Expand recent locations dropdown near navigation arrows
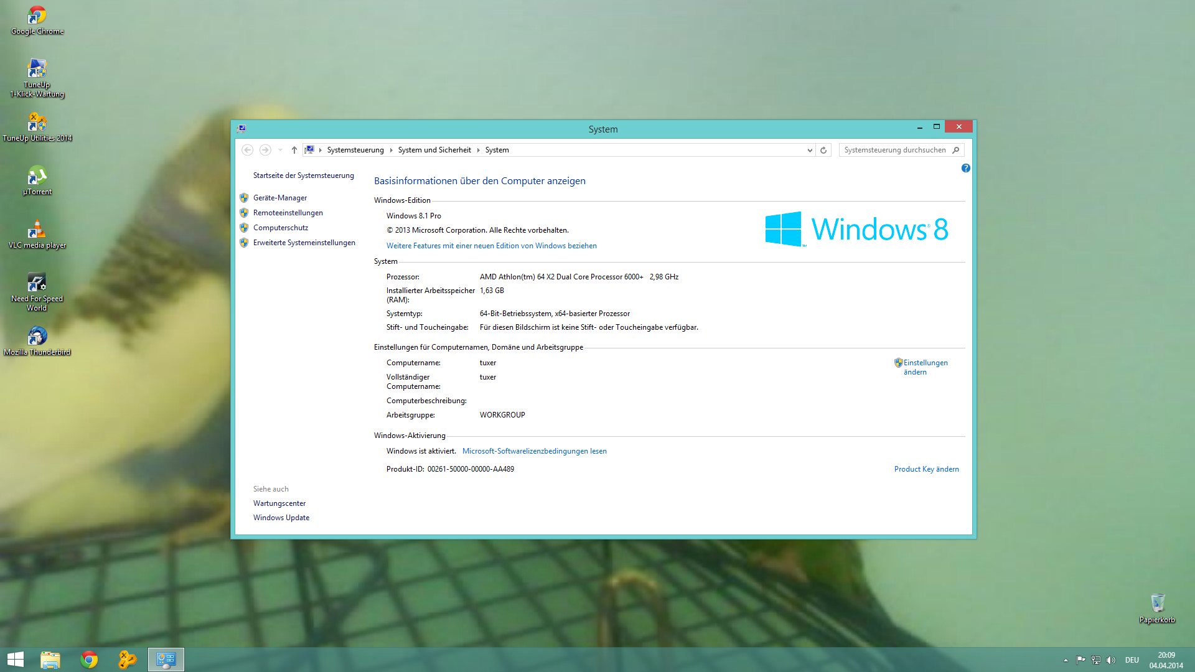The width and height of the screenshot is (1195, 672). coord(280,150)
